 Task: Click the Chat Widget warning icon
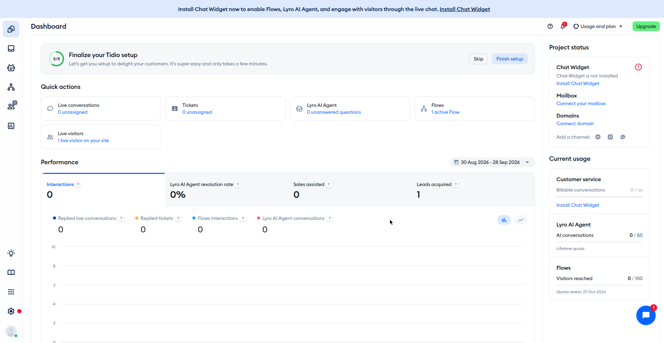tap(638, 67)
